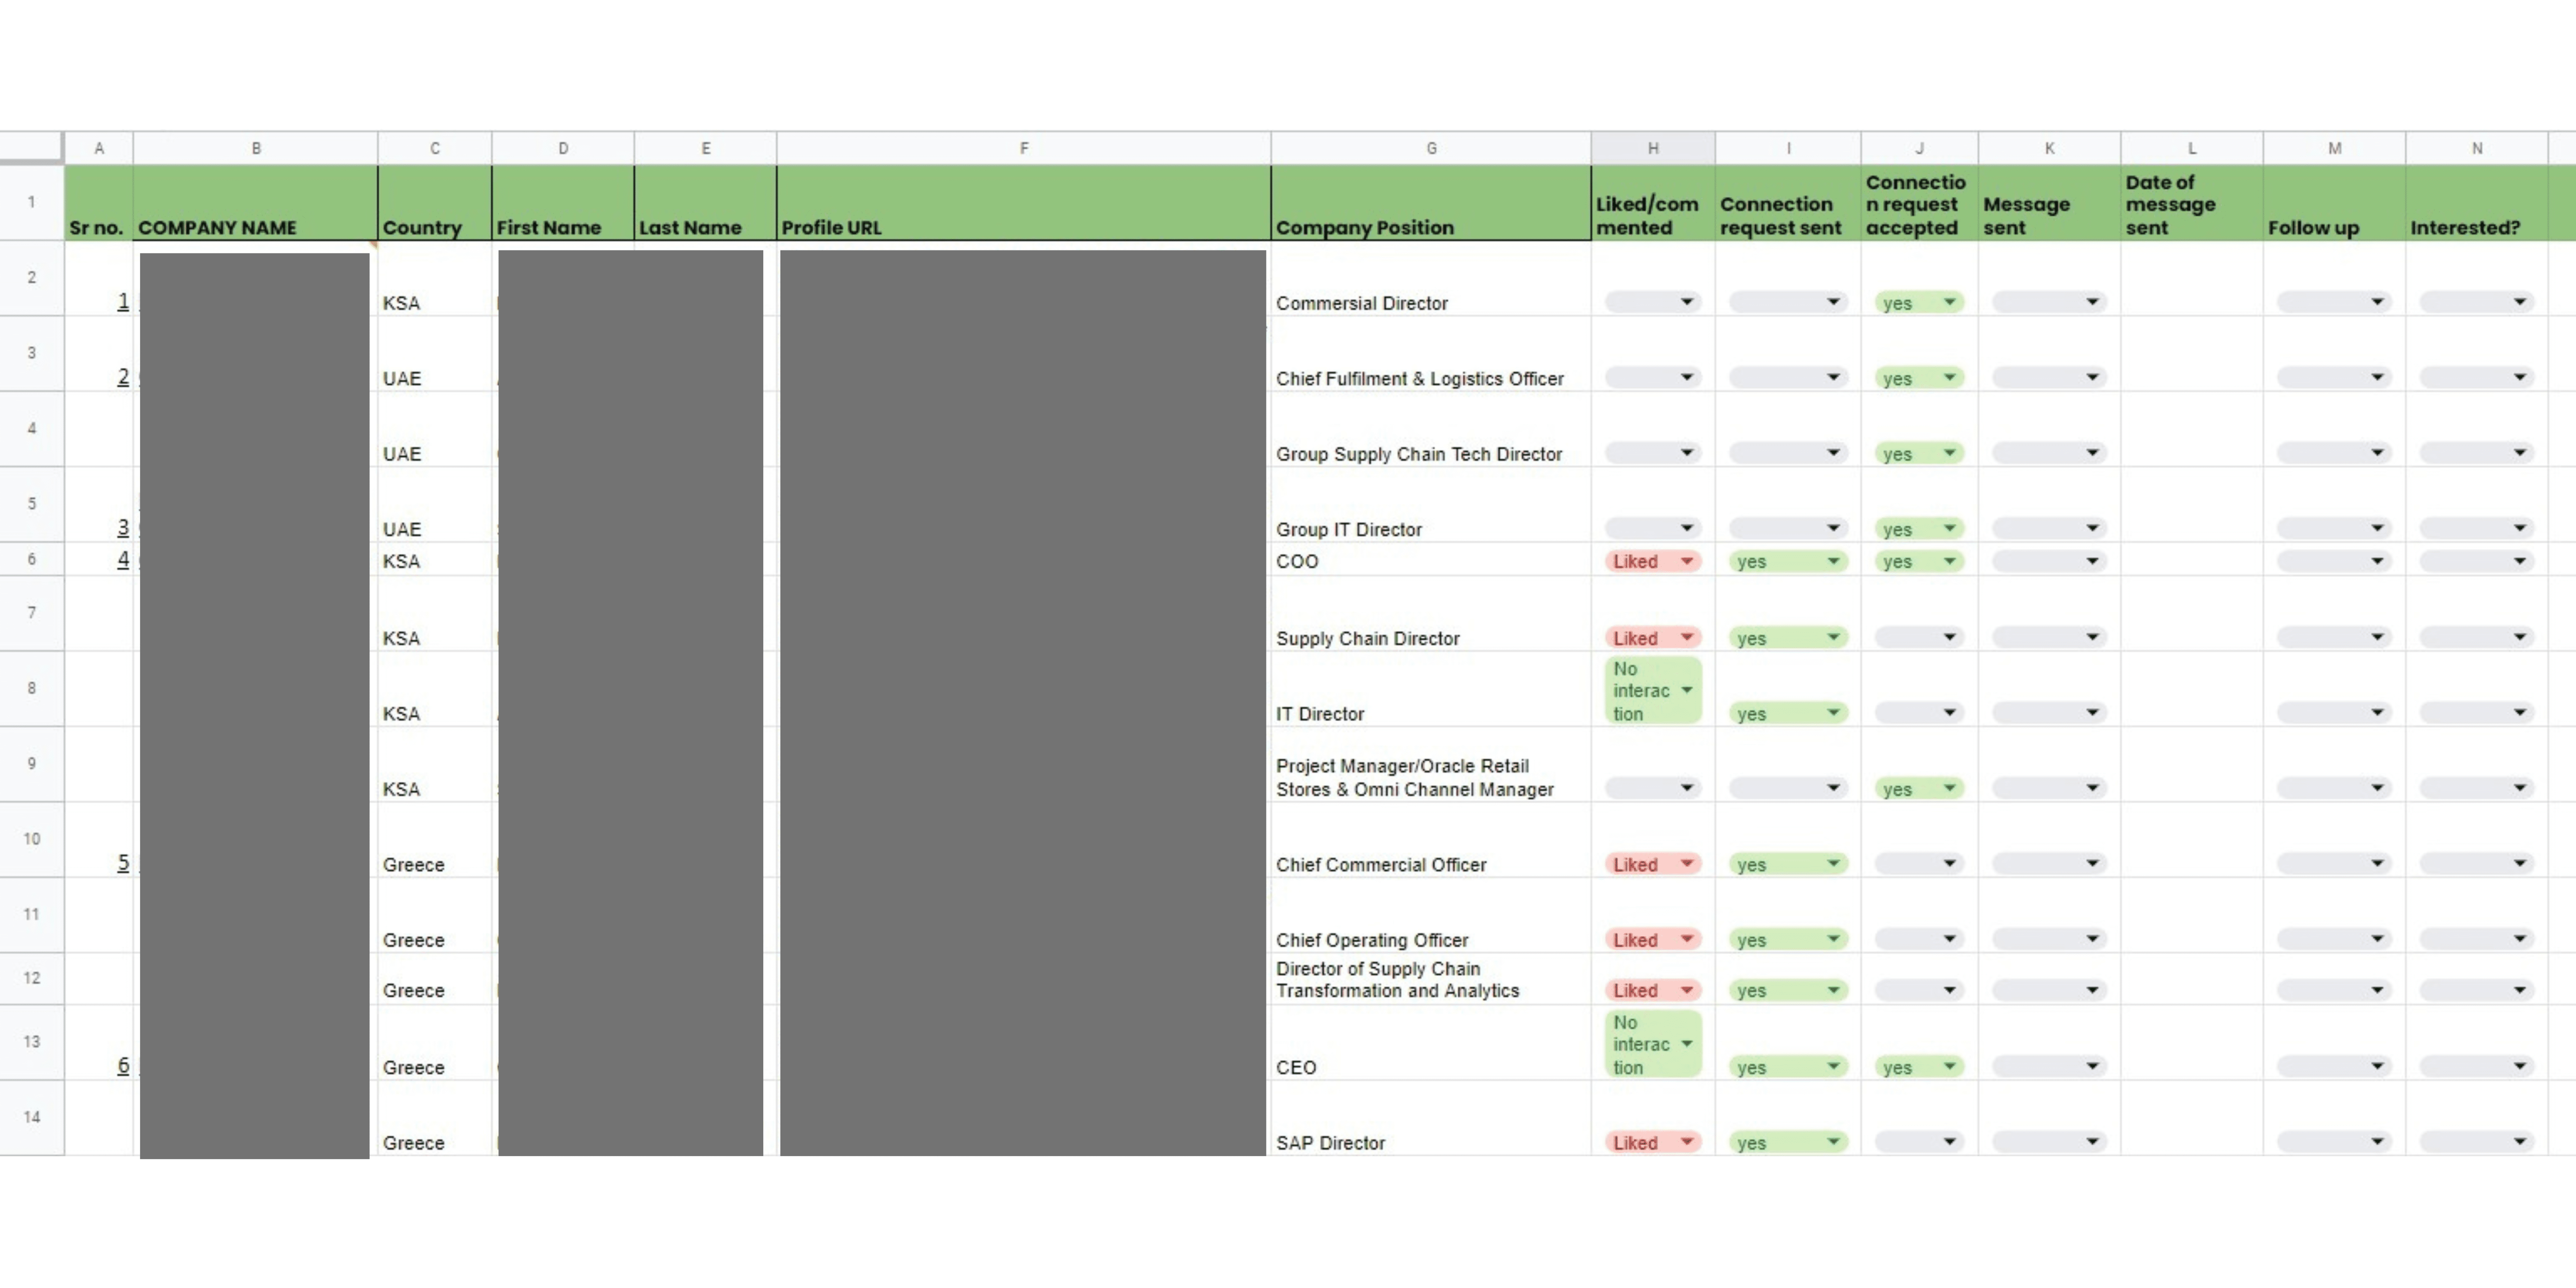This screenshot has width=2576, height=1288.
Task: Open the Liked/commented dropdown in the COO row
Action: coord(1652,561)
